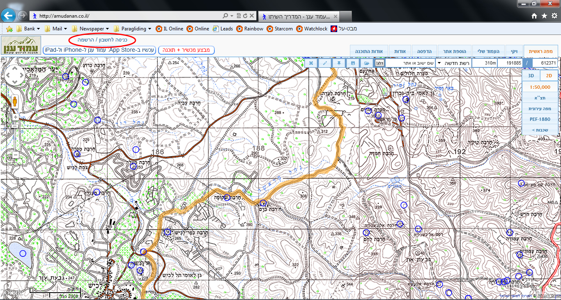Click the X clear tool in map toolbar
This screenshot has width=561, height=300.
pos(311,63)
